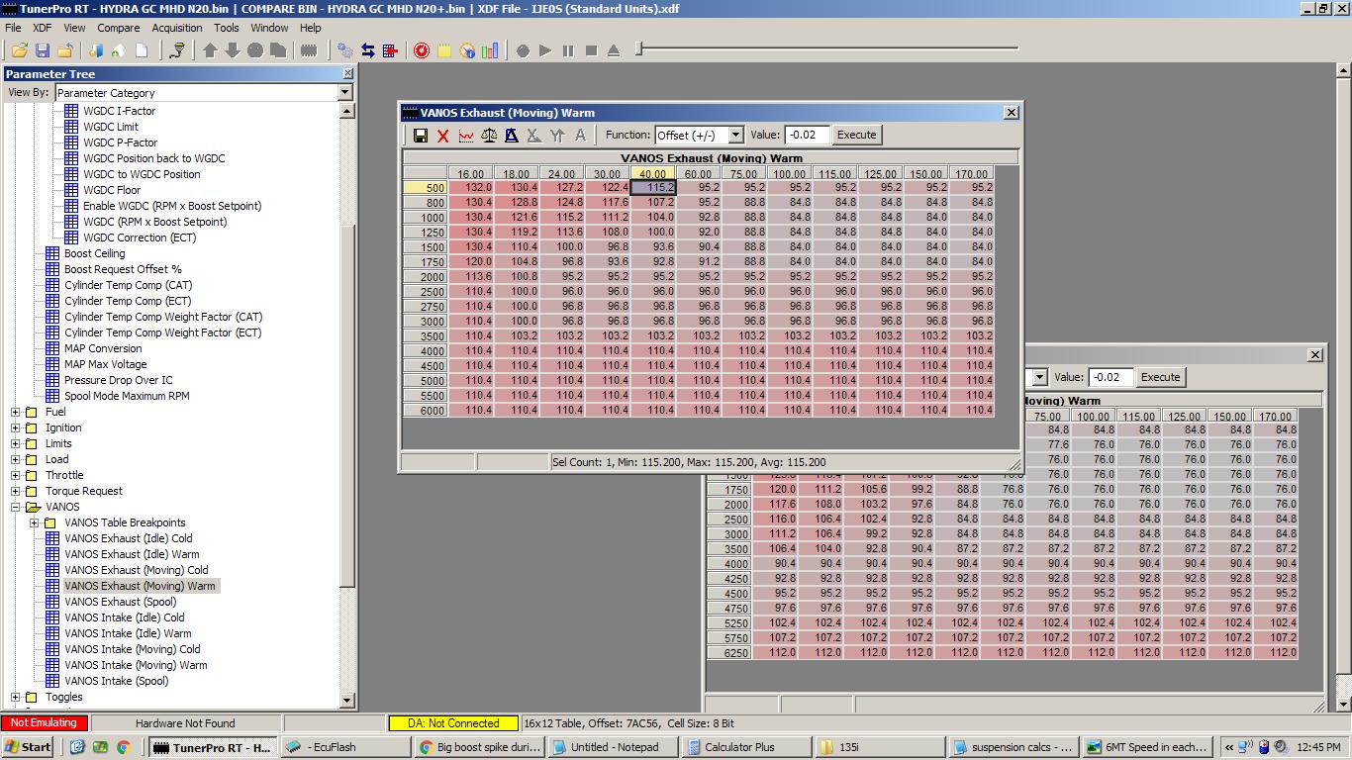Click the playback position slider handle
Image resolution: width=1352 pixels, height=760 pixels.
point(639,47)
